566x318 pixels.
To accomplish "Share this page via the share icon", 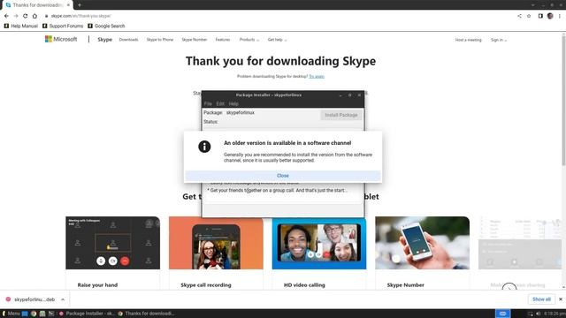I will 519,16.
